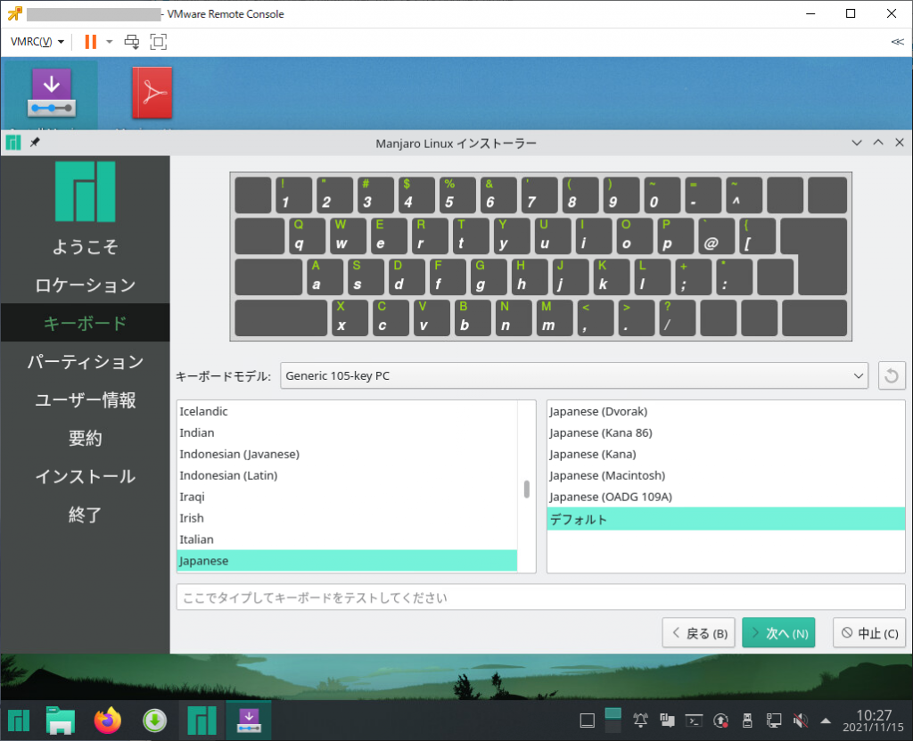This screenshot has width=913, height=741.
Task: Open the clipboard tray icon
Action: (x=667, y=721)
